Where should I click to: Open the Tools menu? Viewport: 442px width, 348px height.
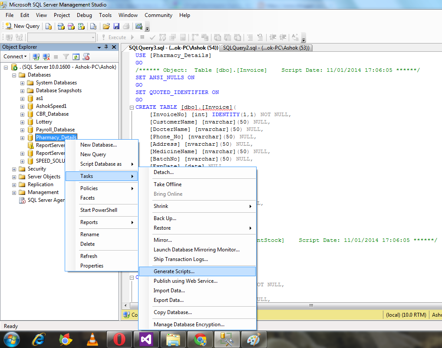105,15
